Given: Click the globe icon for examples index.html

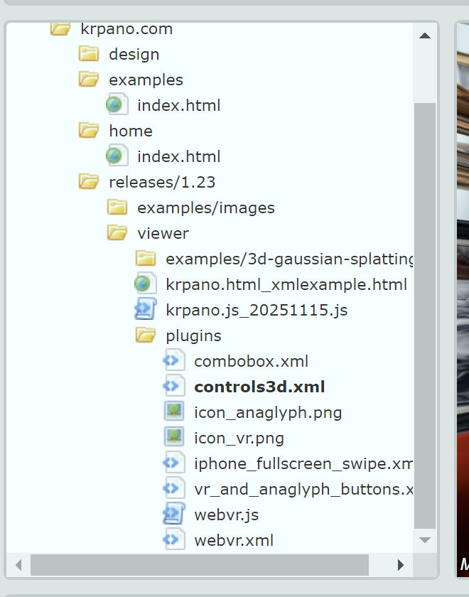Looking at the screenshot, I should click(x=117, y=105).
